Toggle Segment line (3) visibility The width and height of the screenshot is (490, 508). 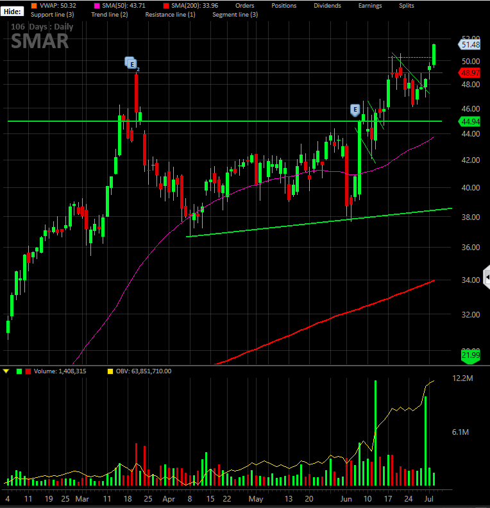[x=235, y=15]
